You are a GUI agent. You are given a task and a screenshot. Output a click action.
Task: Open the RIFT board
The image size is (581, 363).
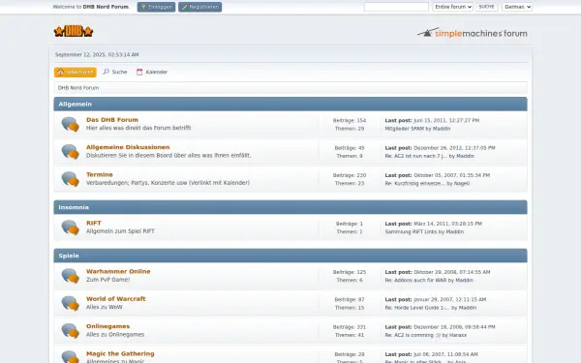click(93, 223)
